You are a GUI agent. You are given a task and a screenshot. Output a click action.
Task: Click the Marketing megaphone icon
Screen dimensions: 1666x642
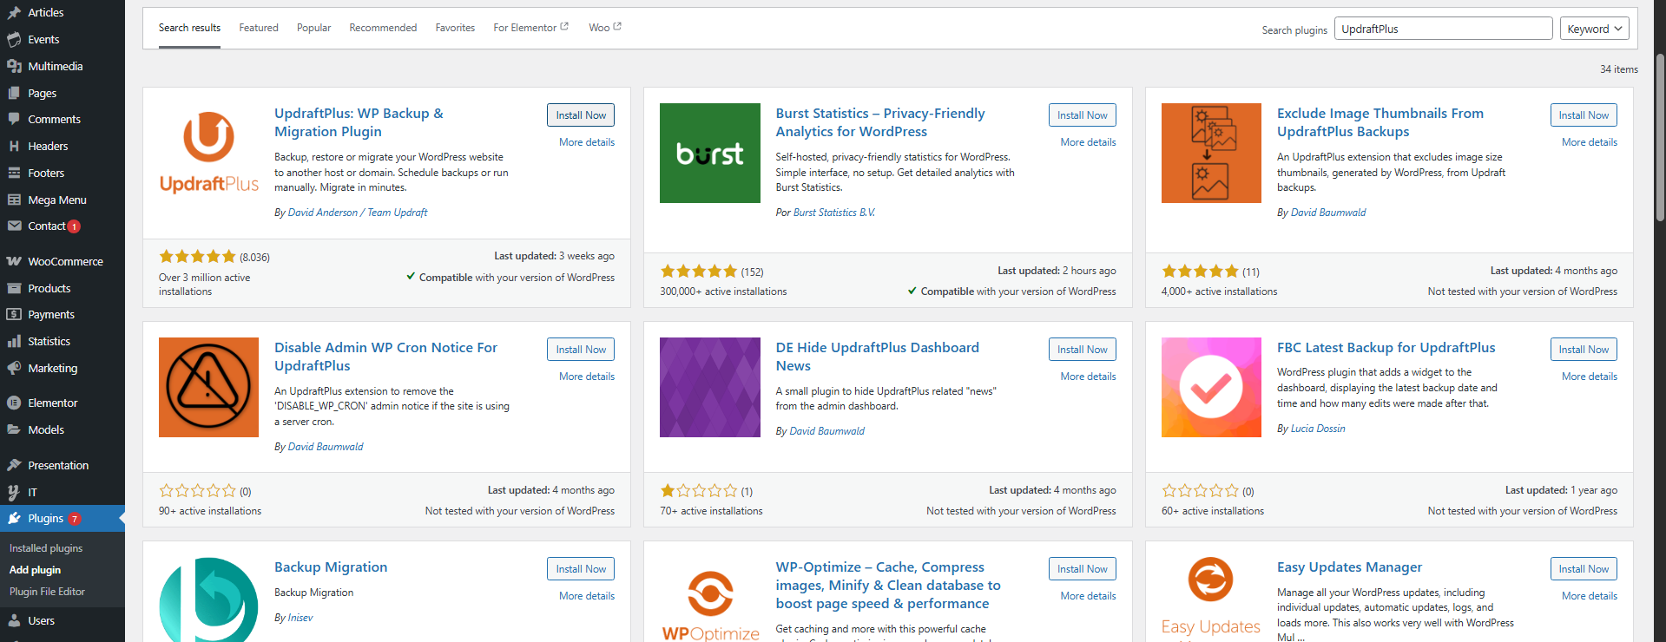[14, 368]
